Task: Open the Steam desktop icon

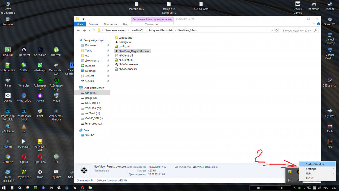Action: pyautogui.click(x=330, y=6)
